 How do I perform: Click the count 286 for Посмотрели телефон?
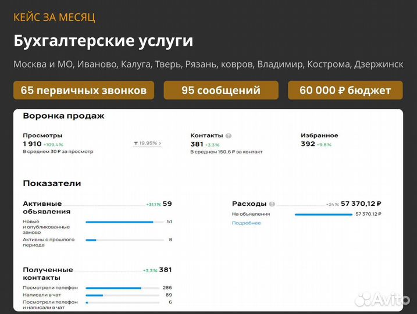[167, 288]
